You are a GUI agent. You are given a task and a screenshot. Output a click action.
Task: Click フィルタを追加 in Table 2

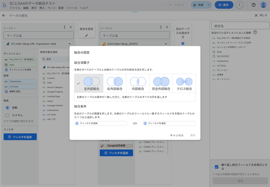[x=116, y=153]
